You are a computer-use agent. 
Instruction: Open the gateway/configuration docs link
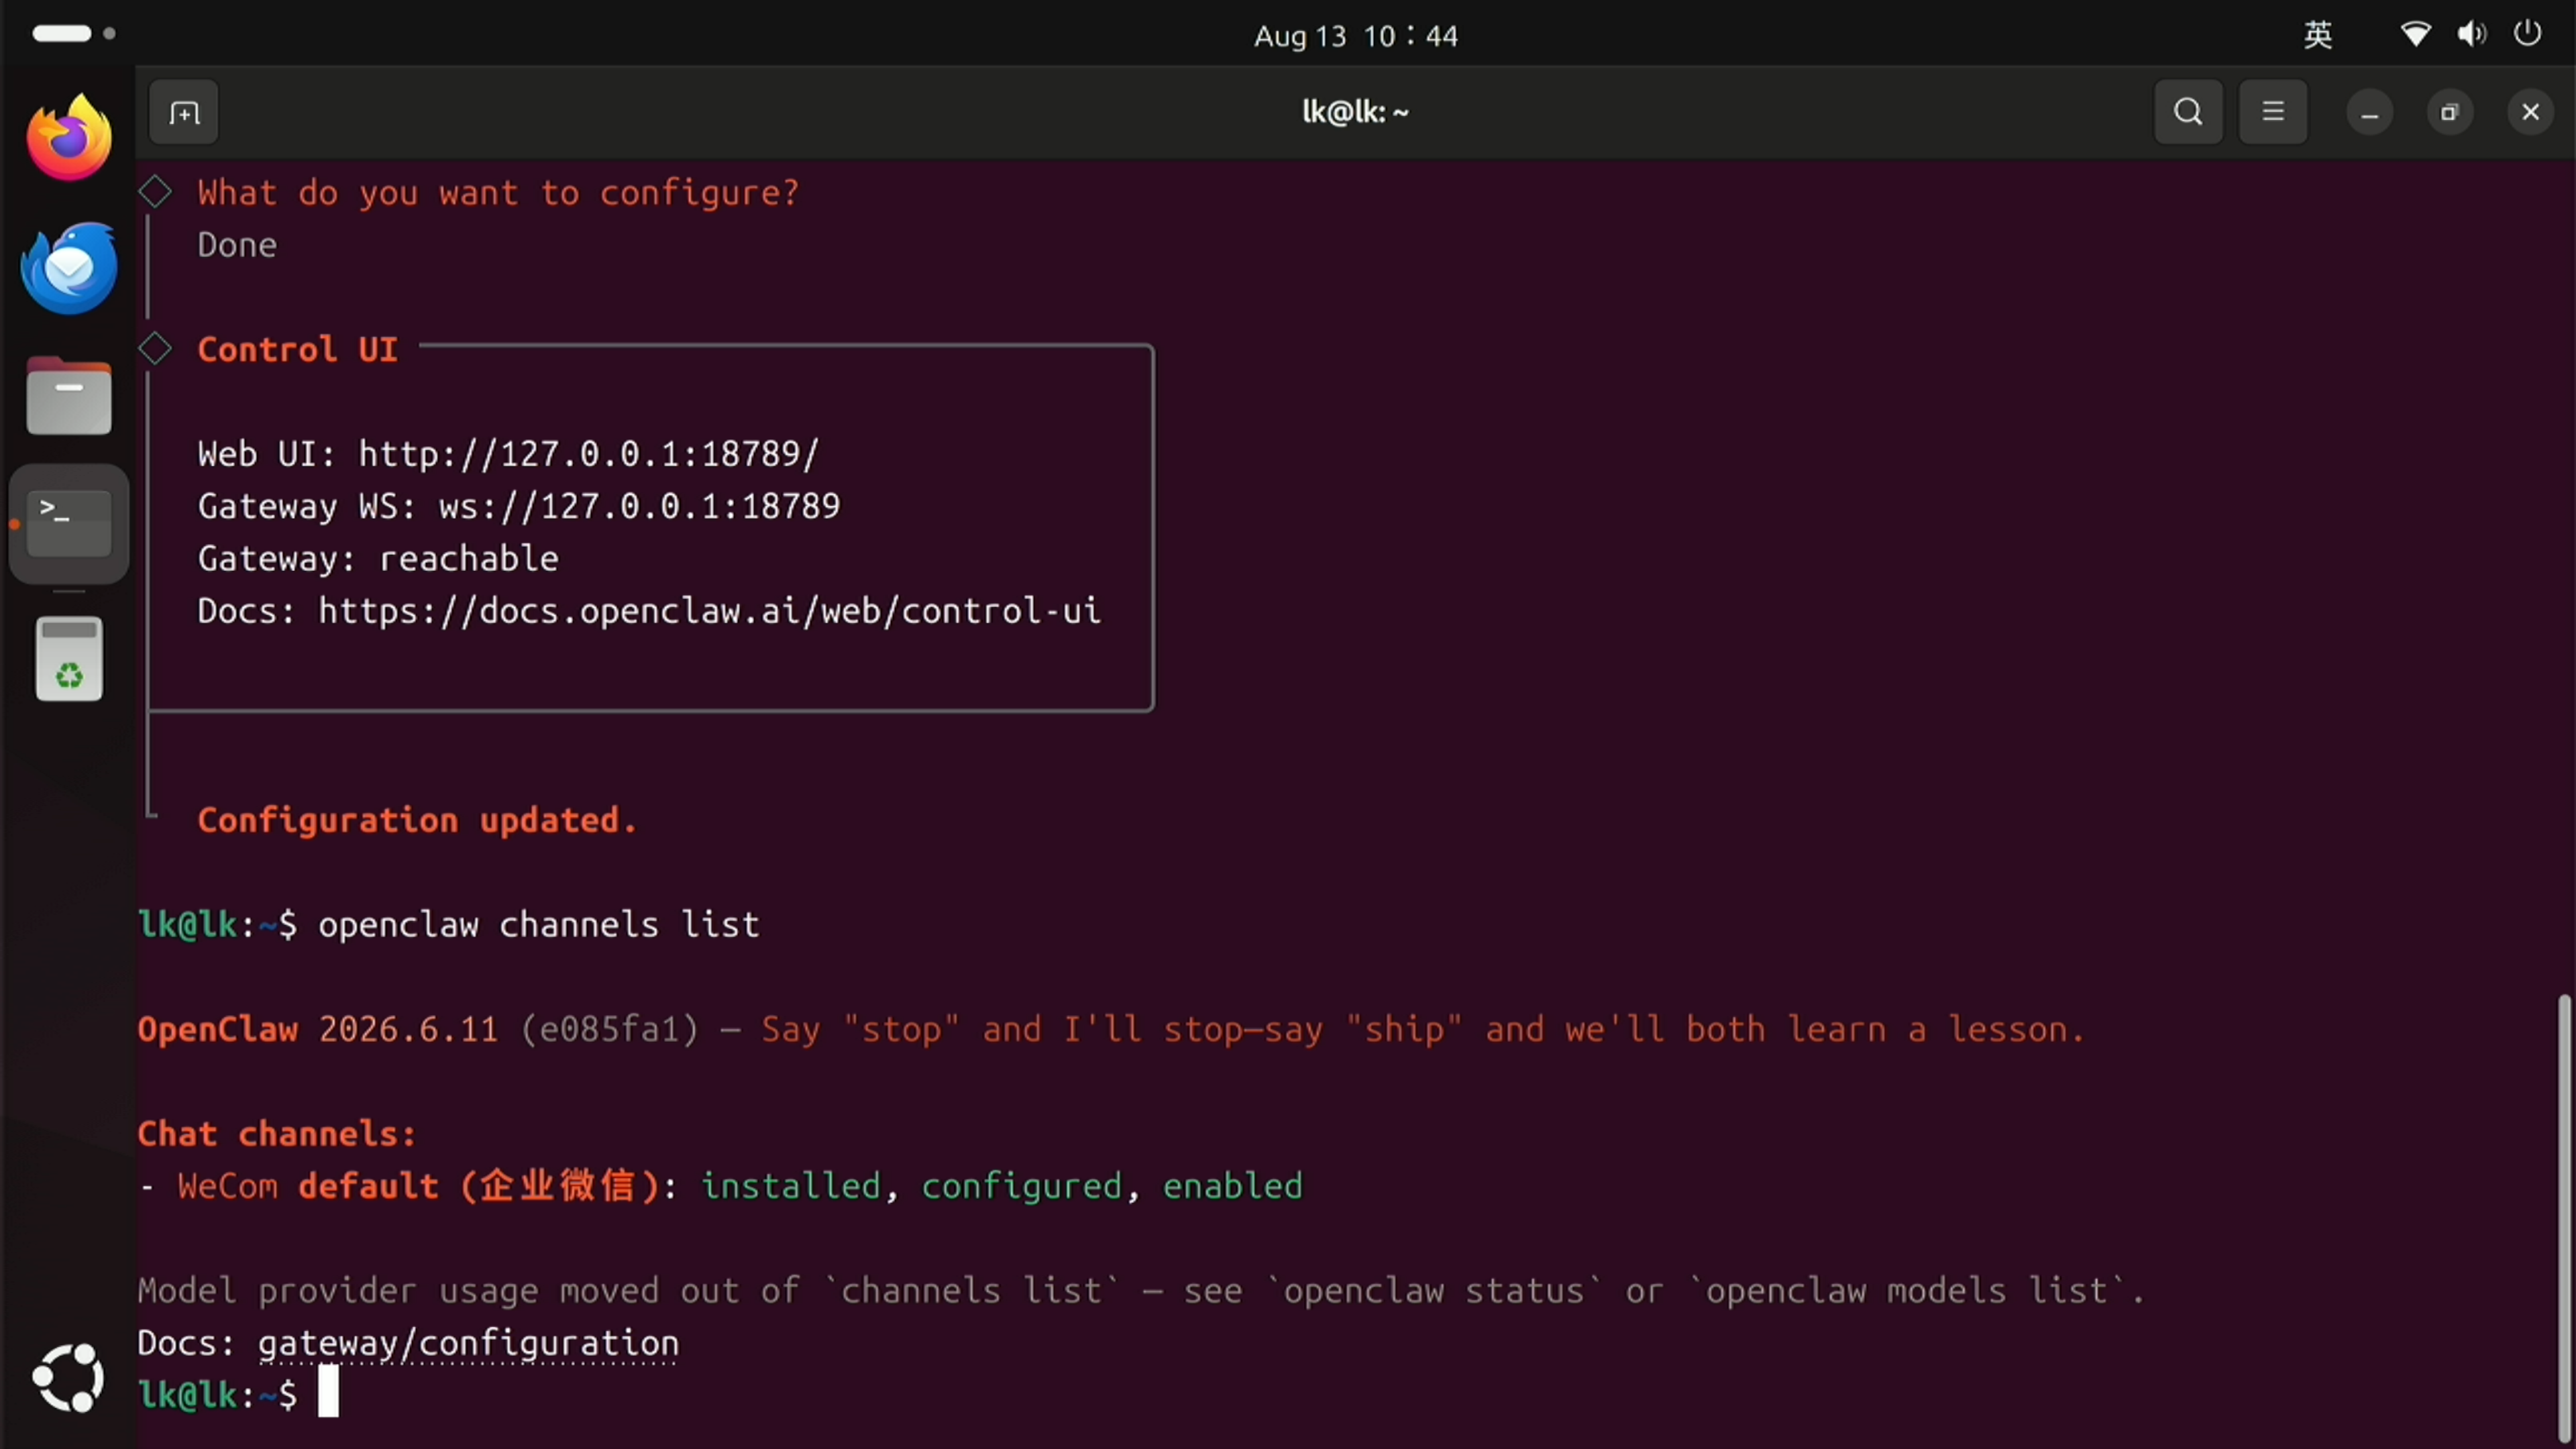(468, 1343)
